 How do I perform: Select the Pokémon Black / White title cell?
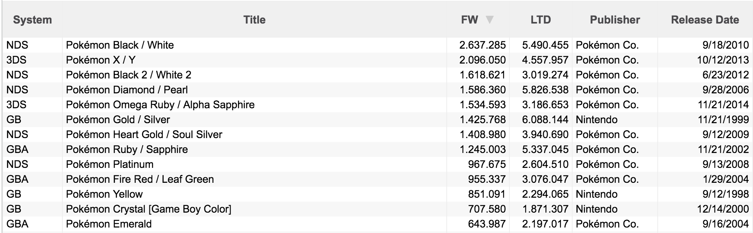tap(254, 45)
